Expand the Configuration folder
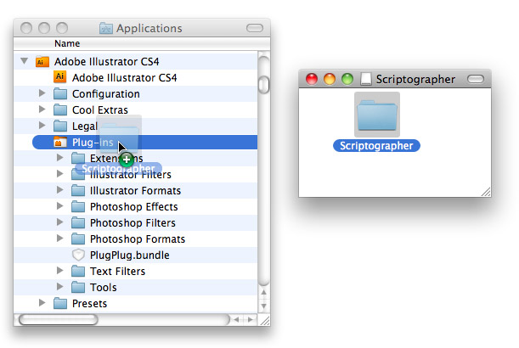 42,93
